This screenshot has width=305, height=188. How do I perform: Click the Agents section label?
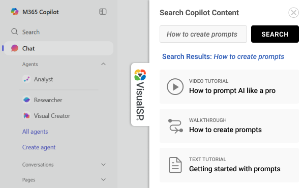pyautogui.click(x=30, y=64)
